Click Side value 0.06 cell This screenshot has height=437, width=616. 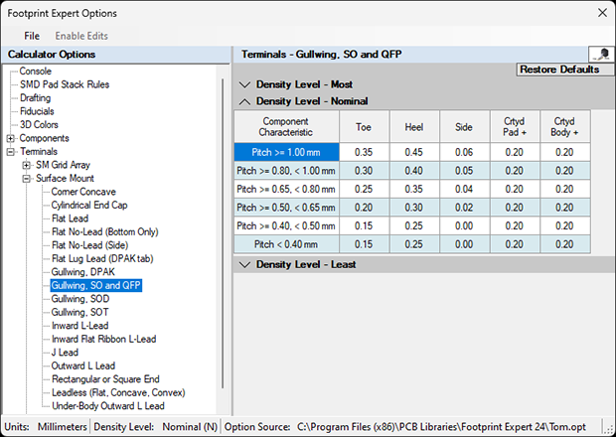tap(464, 152)
